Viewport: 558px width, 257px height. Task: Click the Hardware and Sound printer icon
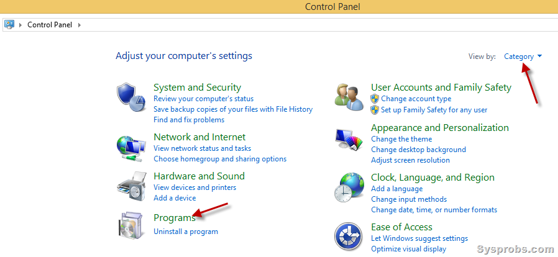click(x=131, y=186)
